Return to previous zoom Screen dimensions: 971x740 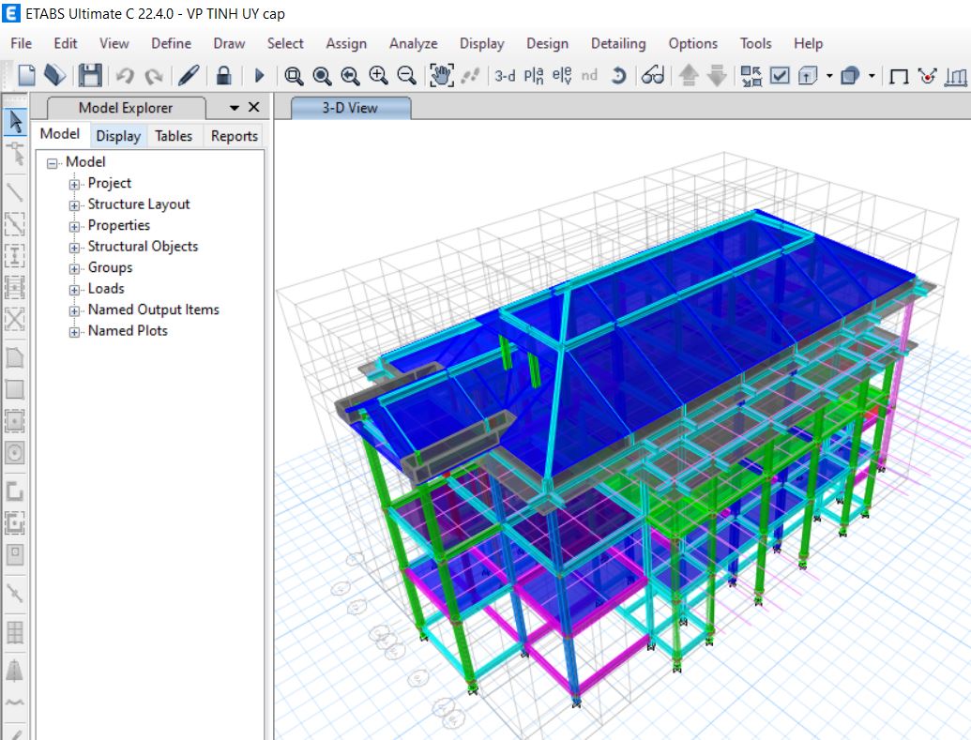coord(350,76)
